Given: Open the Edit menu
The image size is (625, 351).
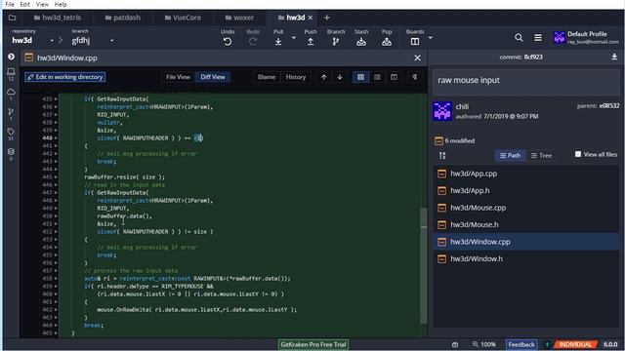Looking at the screenshot, I should (x=24, y=4).
